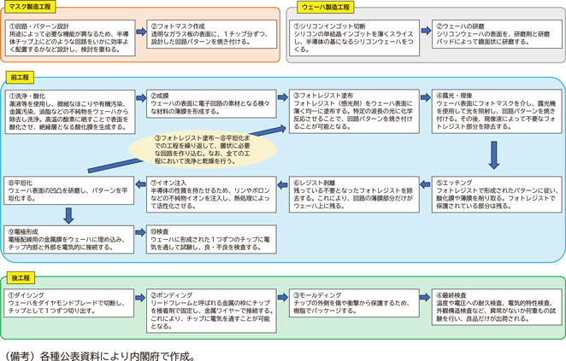Click the ⑨電極形成 step box
Viewport: 566px width, 361px height.
tap(69, 240)
